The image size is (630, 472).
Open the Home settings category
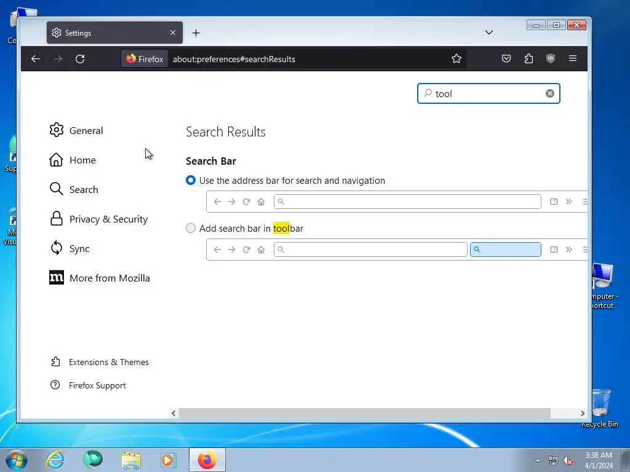point(73,160)
